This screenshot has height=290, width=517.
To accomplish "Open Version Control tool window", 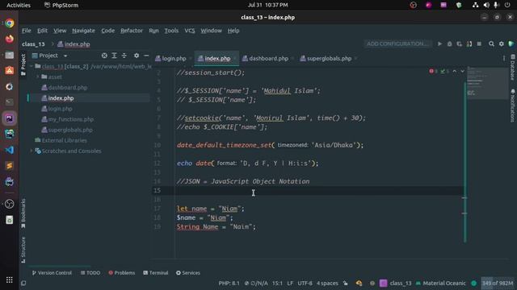I will (52, 273).
